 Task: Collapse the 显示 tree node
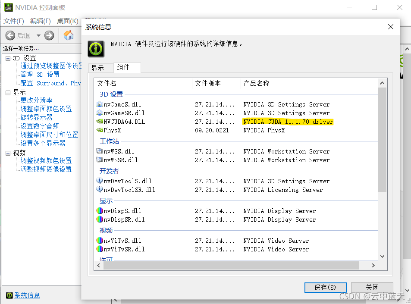(x=8, y=93)
